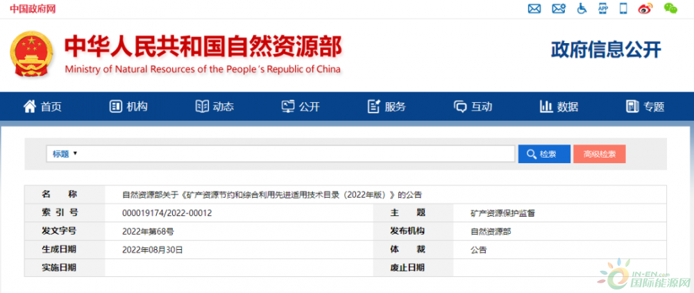Click the 中华人民共和国自然资源部 site title
The image size is (694, 293).
coord(203,47)
